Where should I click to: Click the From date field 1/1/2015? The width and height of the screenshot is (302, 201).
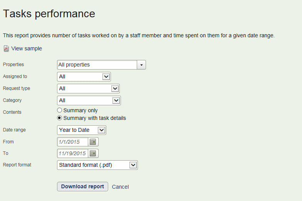pyautogui.click(x=72, y=142)
